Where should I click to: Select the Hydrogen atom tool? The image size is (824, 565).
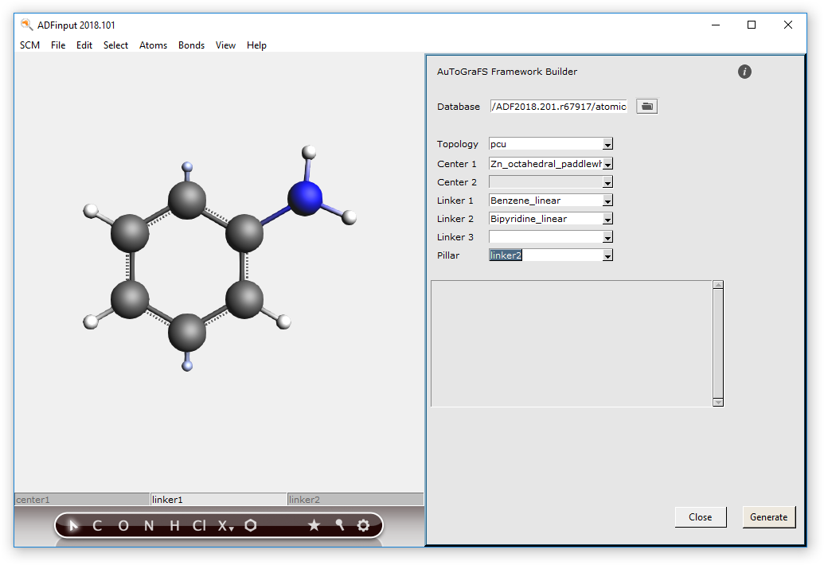(175, 526)
